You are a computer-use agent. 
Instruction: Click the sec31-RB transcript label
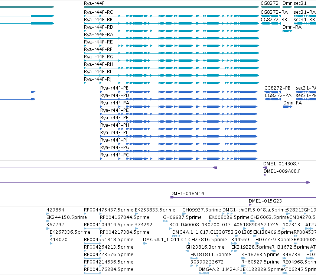tap(304, 20)
